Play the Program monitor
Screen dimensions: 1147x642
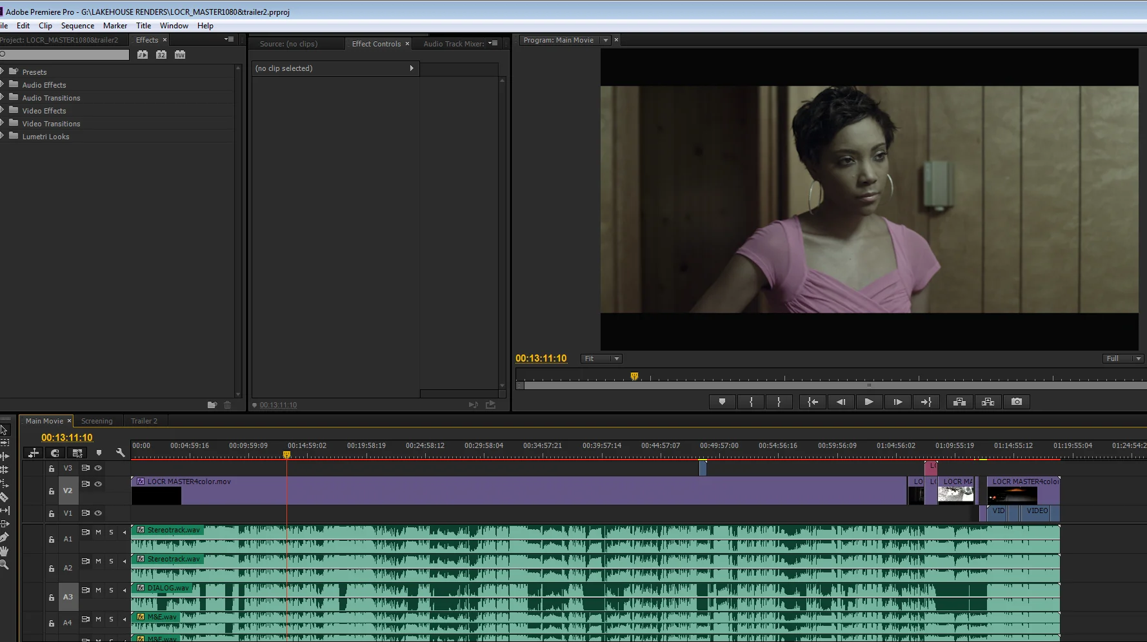click(869, 402)
